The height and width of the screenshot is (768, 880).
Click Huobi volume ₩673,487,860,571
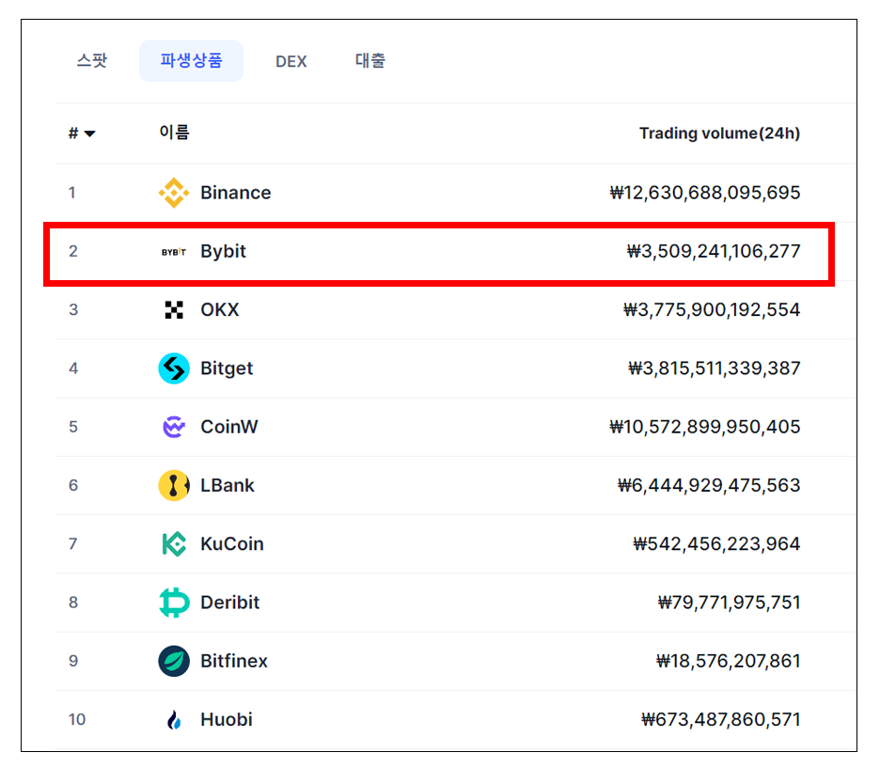click(x=720, y=720)
